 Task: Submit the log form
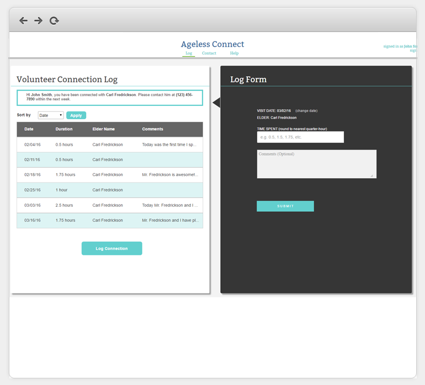[285, 206]
